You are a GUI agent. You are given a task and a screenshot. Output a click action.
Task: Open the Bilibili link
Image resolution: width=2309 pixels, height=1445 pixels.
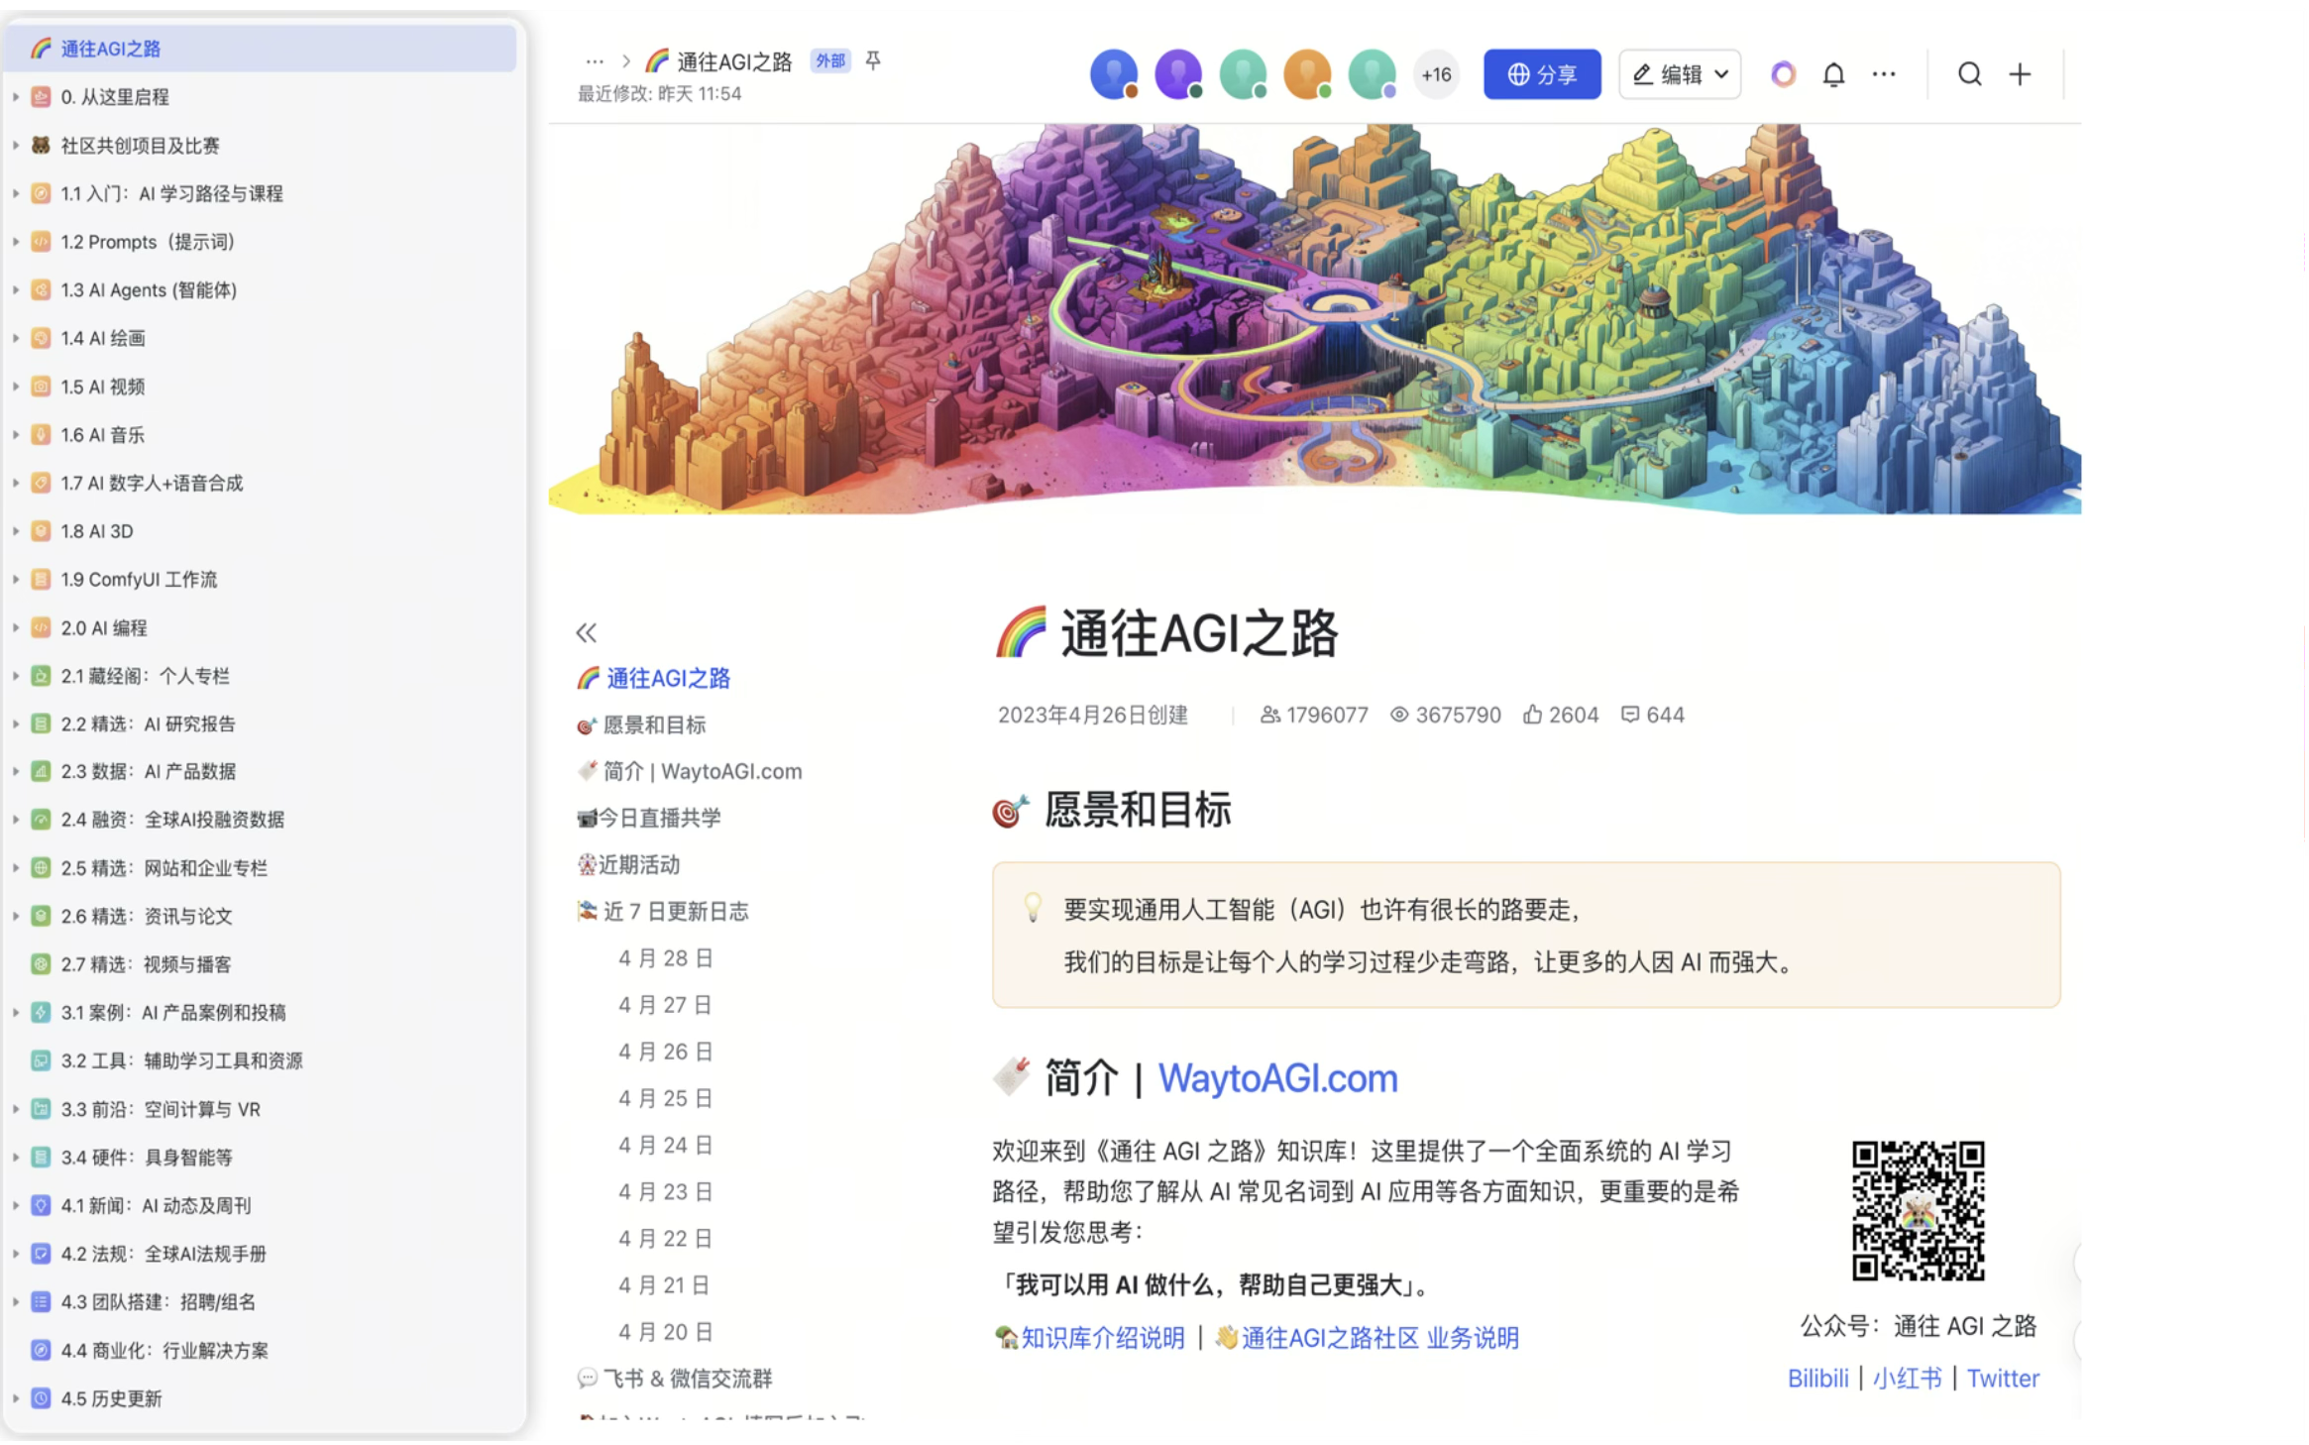(1817, 1379)
